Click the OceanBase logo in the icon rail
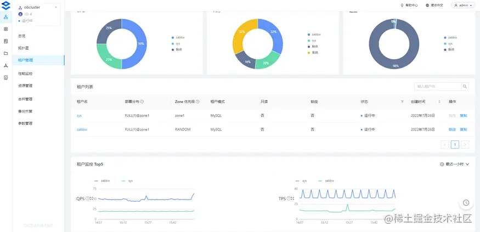The width and height of the screenshot is (480, 232). (x=6, y=5)
